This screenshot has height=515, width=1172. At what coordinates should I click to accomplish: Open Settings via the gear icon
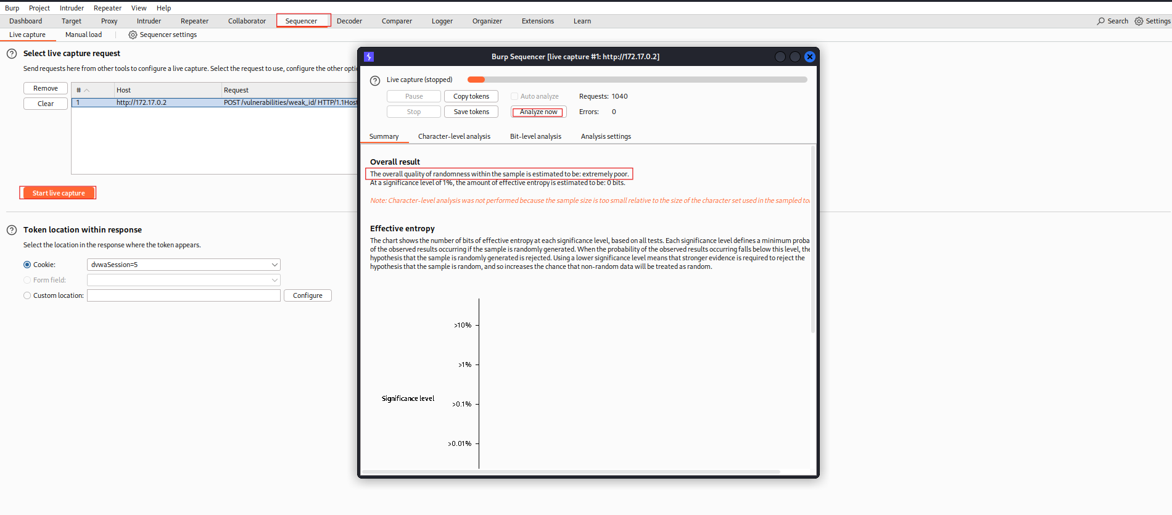click(1139, 21)
